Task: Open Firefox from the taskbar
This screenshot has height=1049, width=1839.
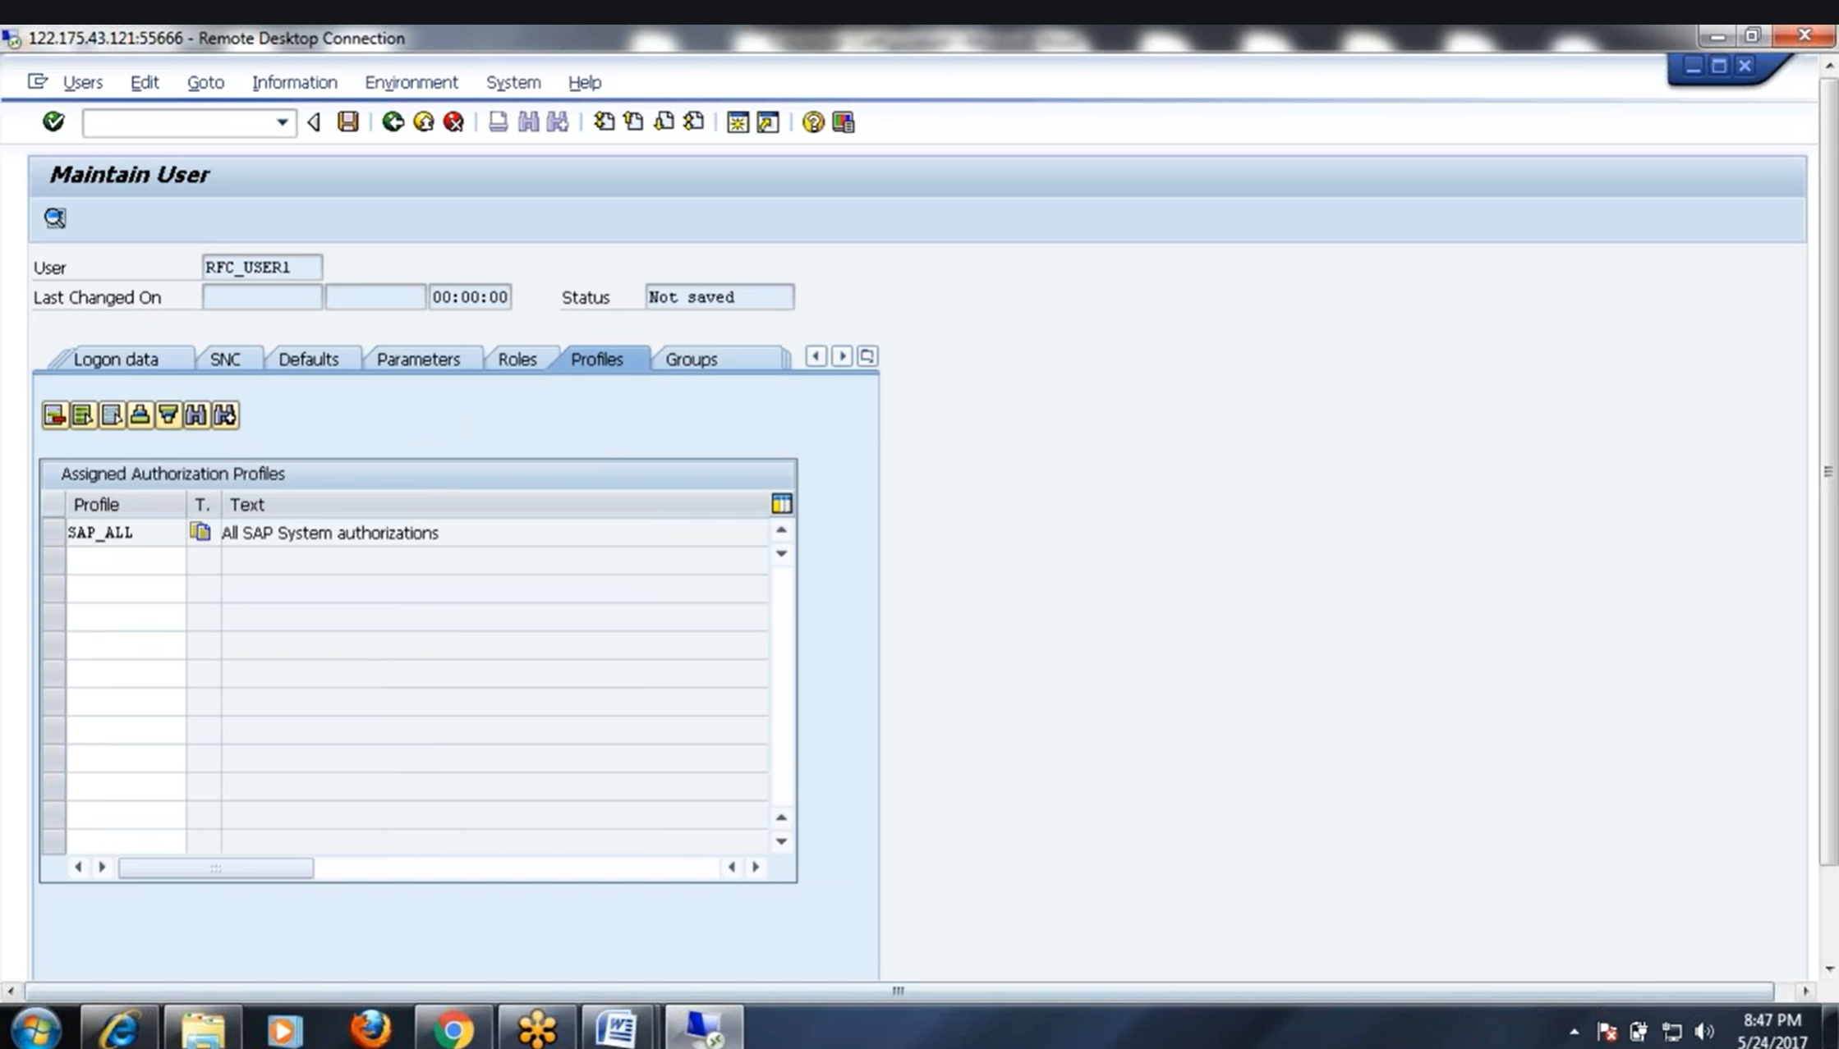Action: pos(370,1028)
